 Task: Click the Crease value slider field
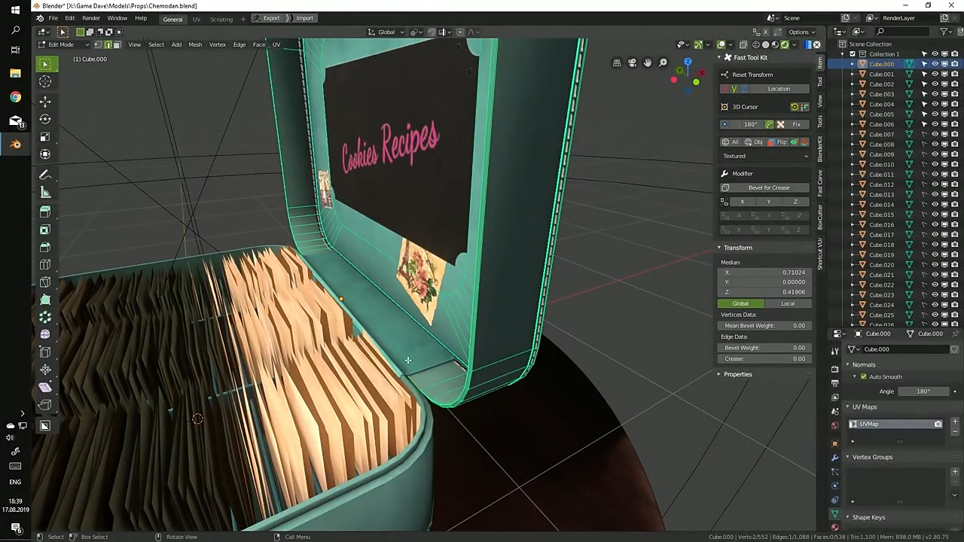point(765,359)
